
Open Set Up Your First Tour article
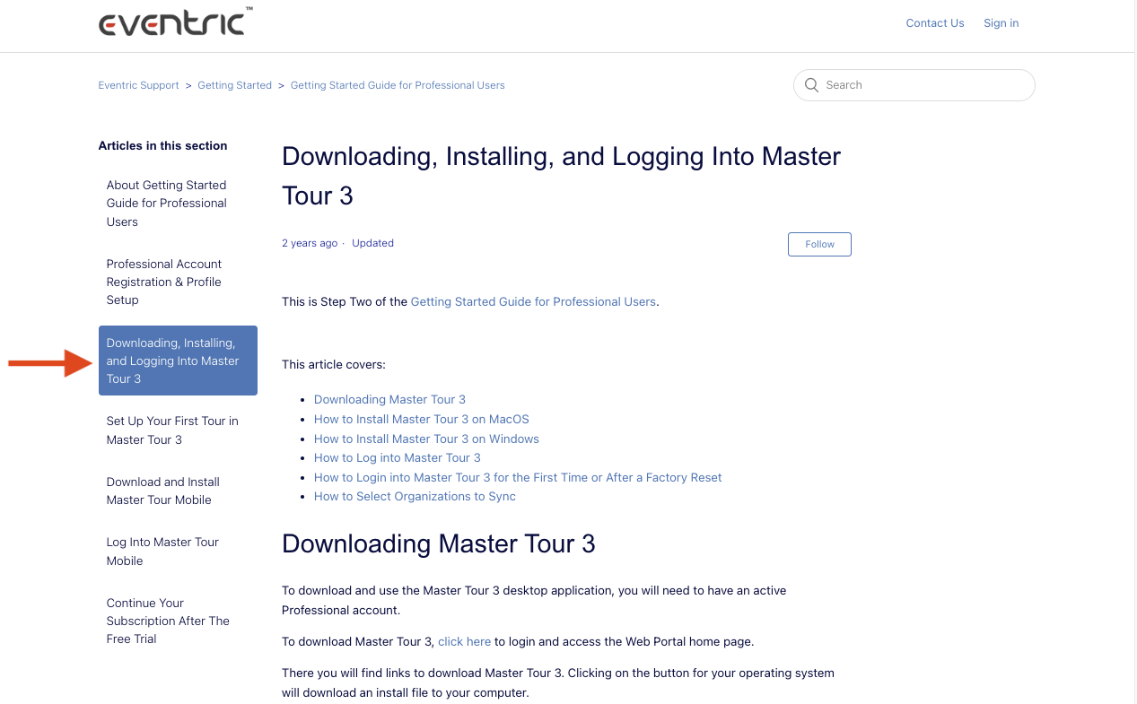click(178, 430)
